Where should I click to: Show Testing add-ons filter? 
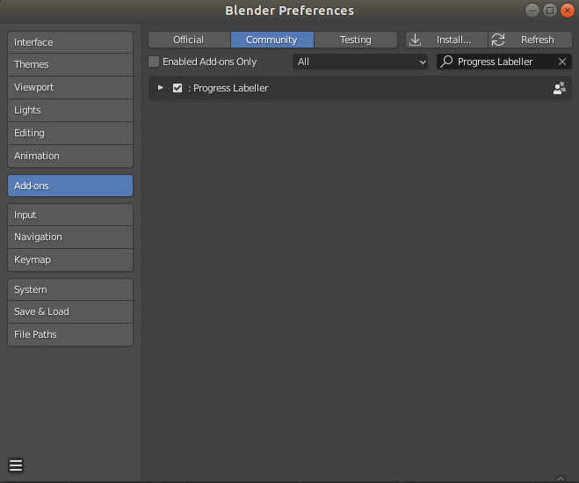click(x=356, y=40)
